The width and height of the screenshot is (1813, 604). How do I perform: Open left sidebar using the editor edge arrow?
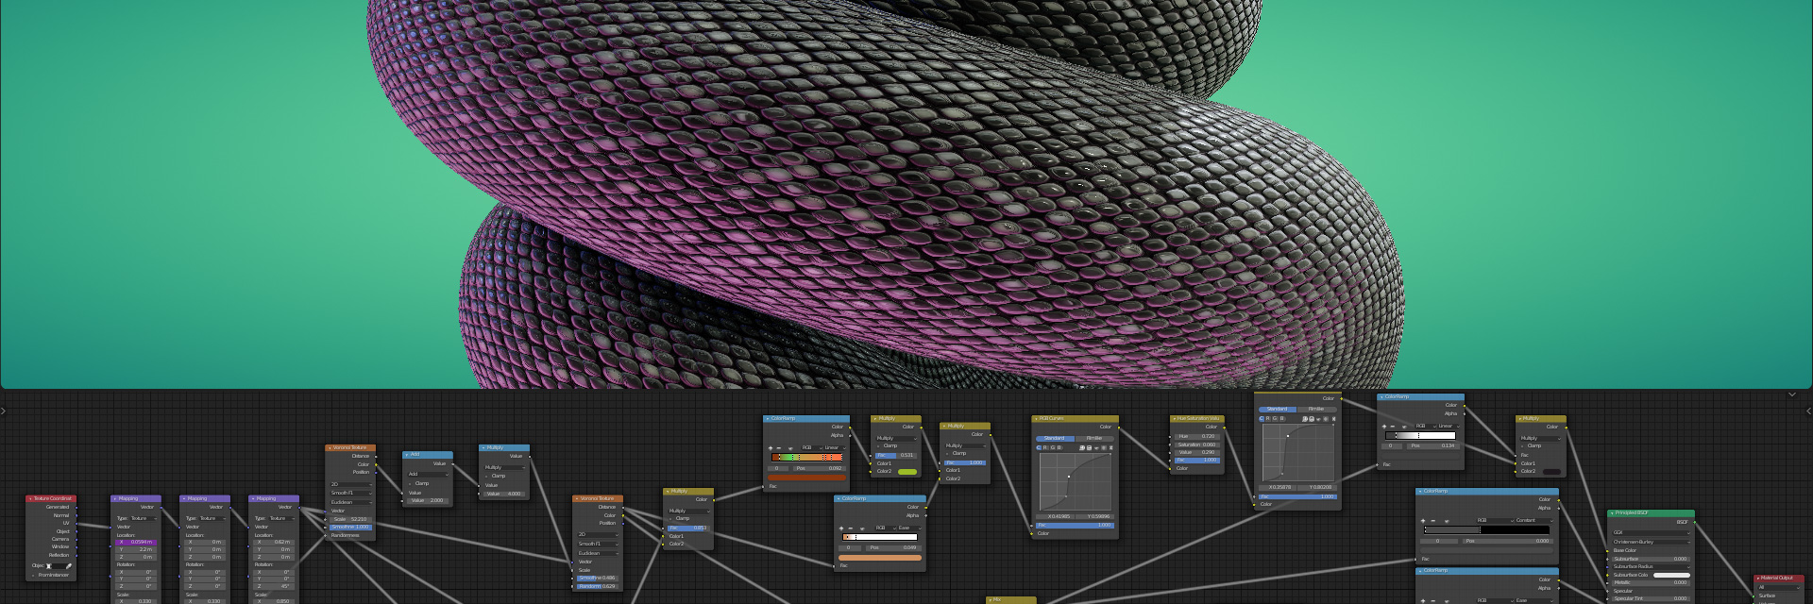click(4, 411)
